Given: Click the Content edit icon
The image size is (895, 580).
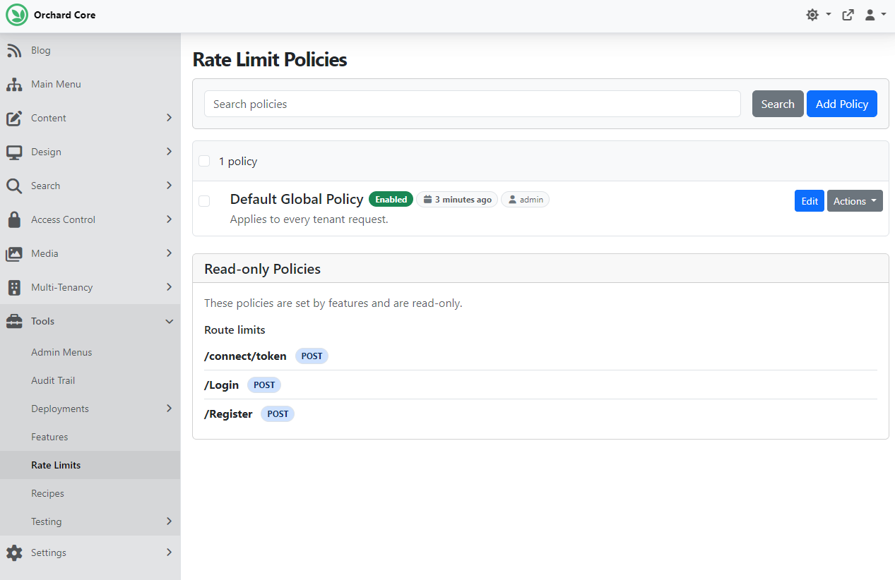Looking at the screenshot, I should (x=14, y=119).
